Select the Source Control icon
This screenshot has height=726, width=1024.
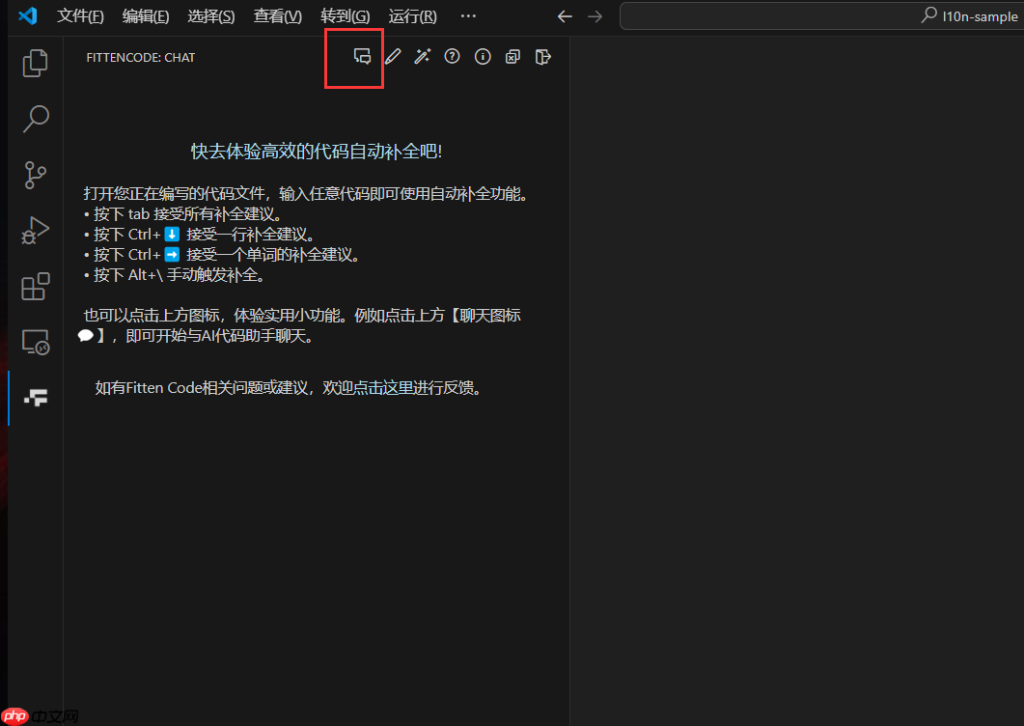click(36, 175)
